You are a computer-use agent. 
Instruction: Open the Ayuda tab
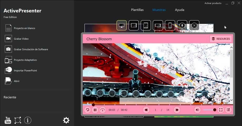pyautogui.click(x=179, y=10)
